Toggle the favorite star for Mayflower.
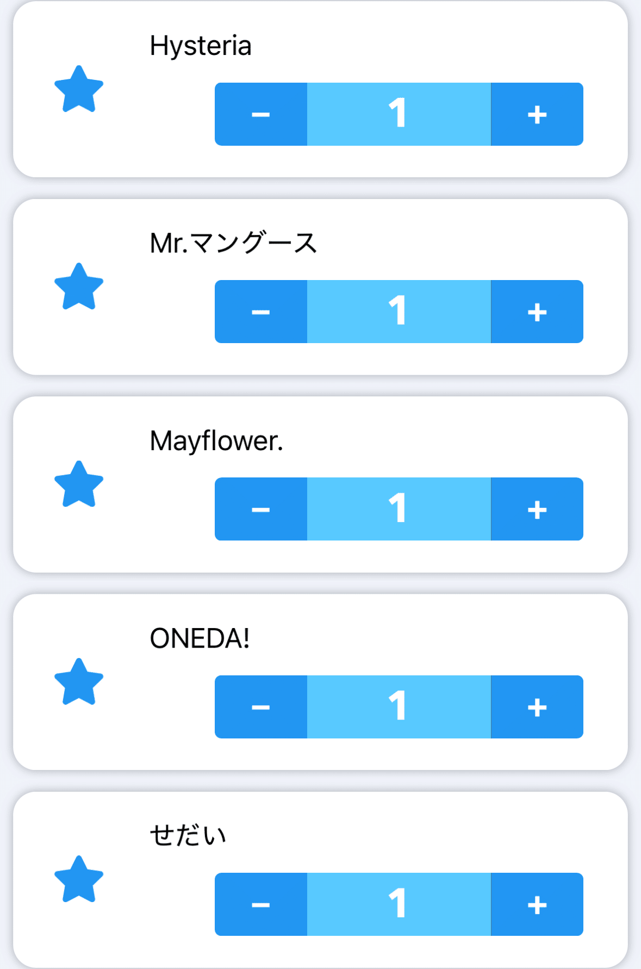Image resolution: width=641 pixels, height=969 pixels. tap(79, 484)
